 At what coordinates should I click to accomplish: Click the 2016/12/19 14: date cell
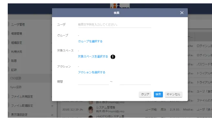(x=73, y=110)
